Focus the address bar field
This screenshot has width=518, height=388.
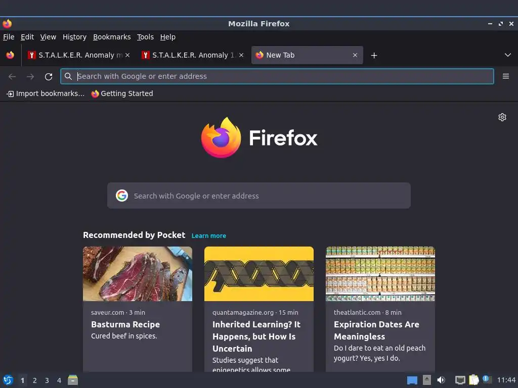pyautogui.click(x=277, y=76)
